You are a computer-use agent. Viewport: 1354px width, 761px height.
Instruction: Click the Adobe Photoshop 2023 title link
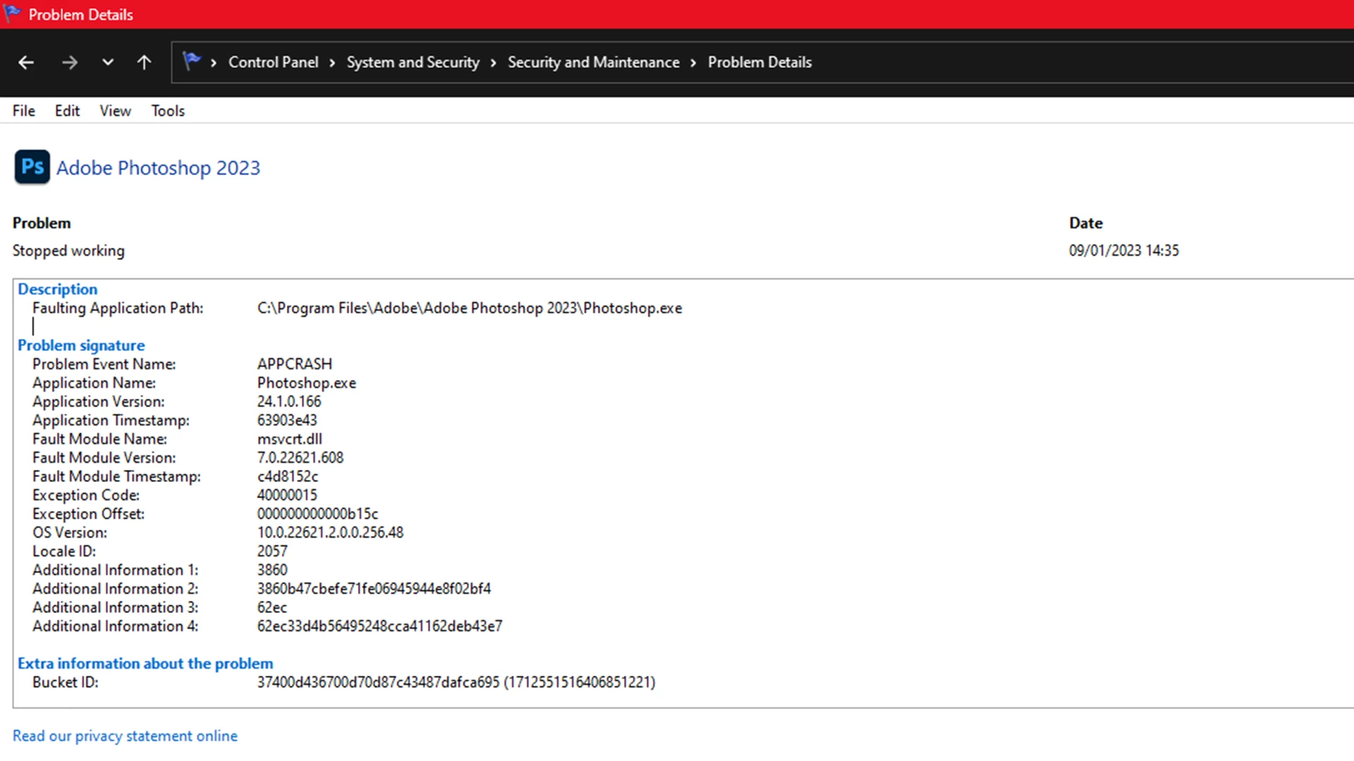click(158, 168)
